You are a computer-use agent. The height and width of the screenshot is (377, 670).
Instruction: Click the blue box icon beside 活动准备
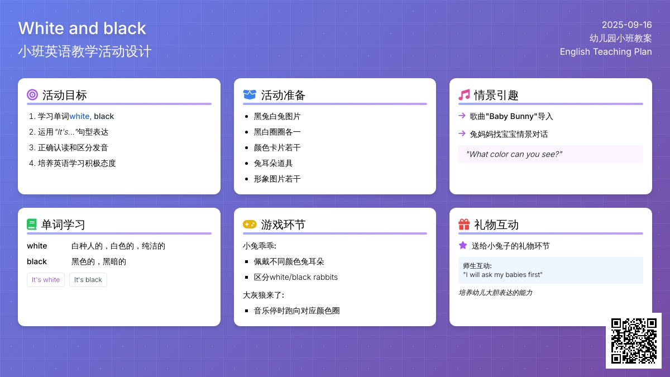pos(250,95)
